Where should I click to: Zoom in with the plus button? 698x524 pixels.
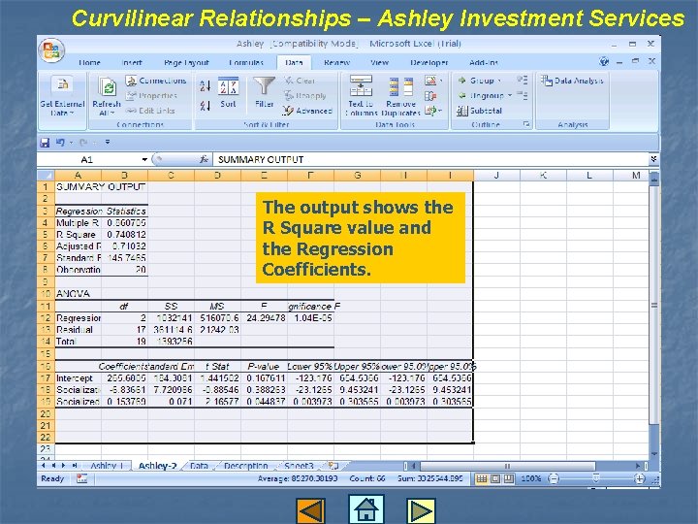click(639, 479)
